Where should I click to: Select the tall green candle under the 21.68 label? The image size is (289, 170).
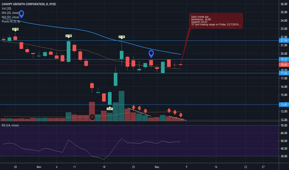[x=69, y=51]
